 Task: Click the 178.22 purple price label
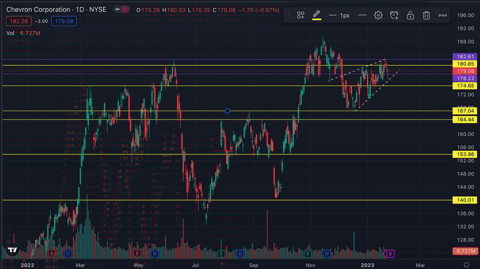pos(464,78)
